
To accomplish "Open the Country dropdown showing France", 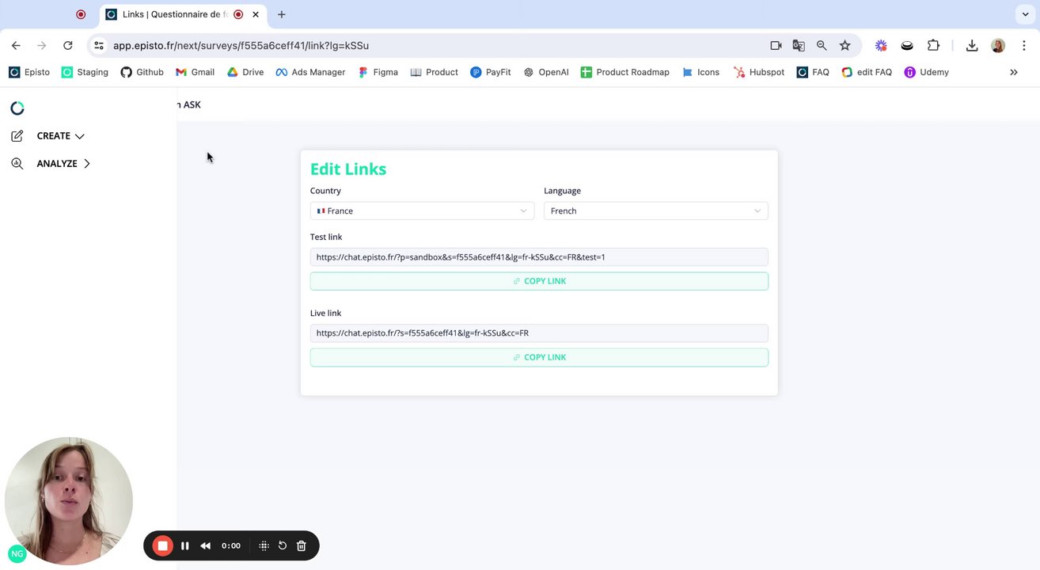I will (422, 211).
